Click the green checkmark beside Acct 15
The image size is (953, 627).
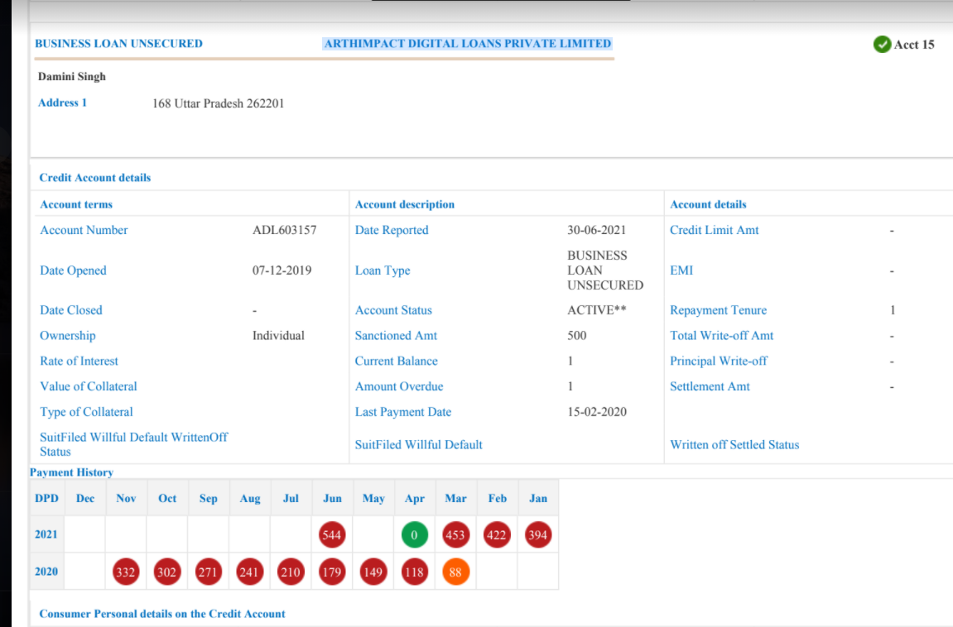click(x=882, y=44)
